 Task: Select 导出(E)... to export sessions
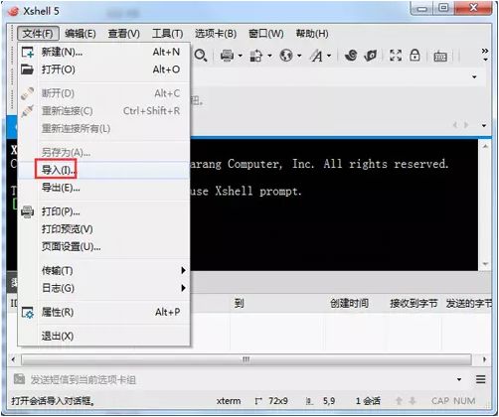click(x=104, y=188)
